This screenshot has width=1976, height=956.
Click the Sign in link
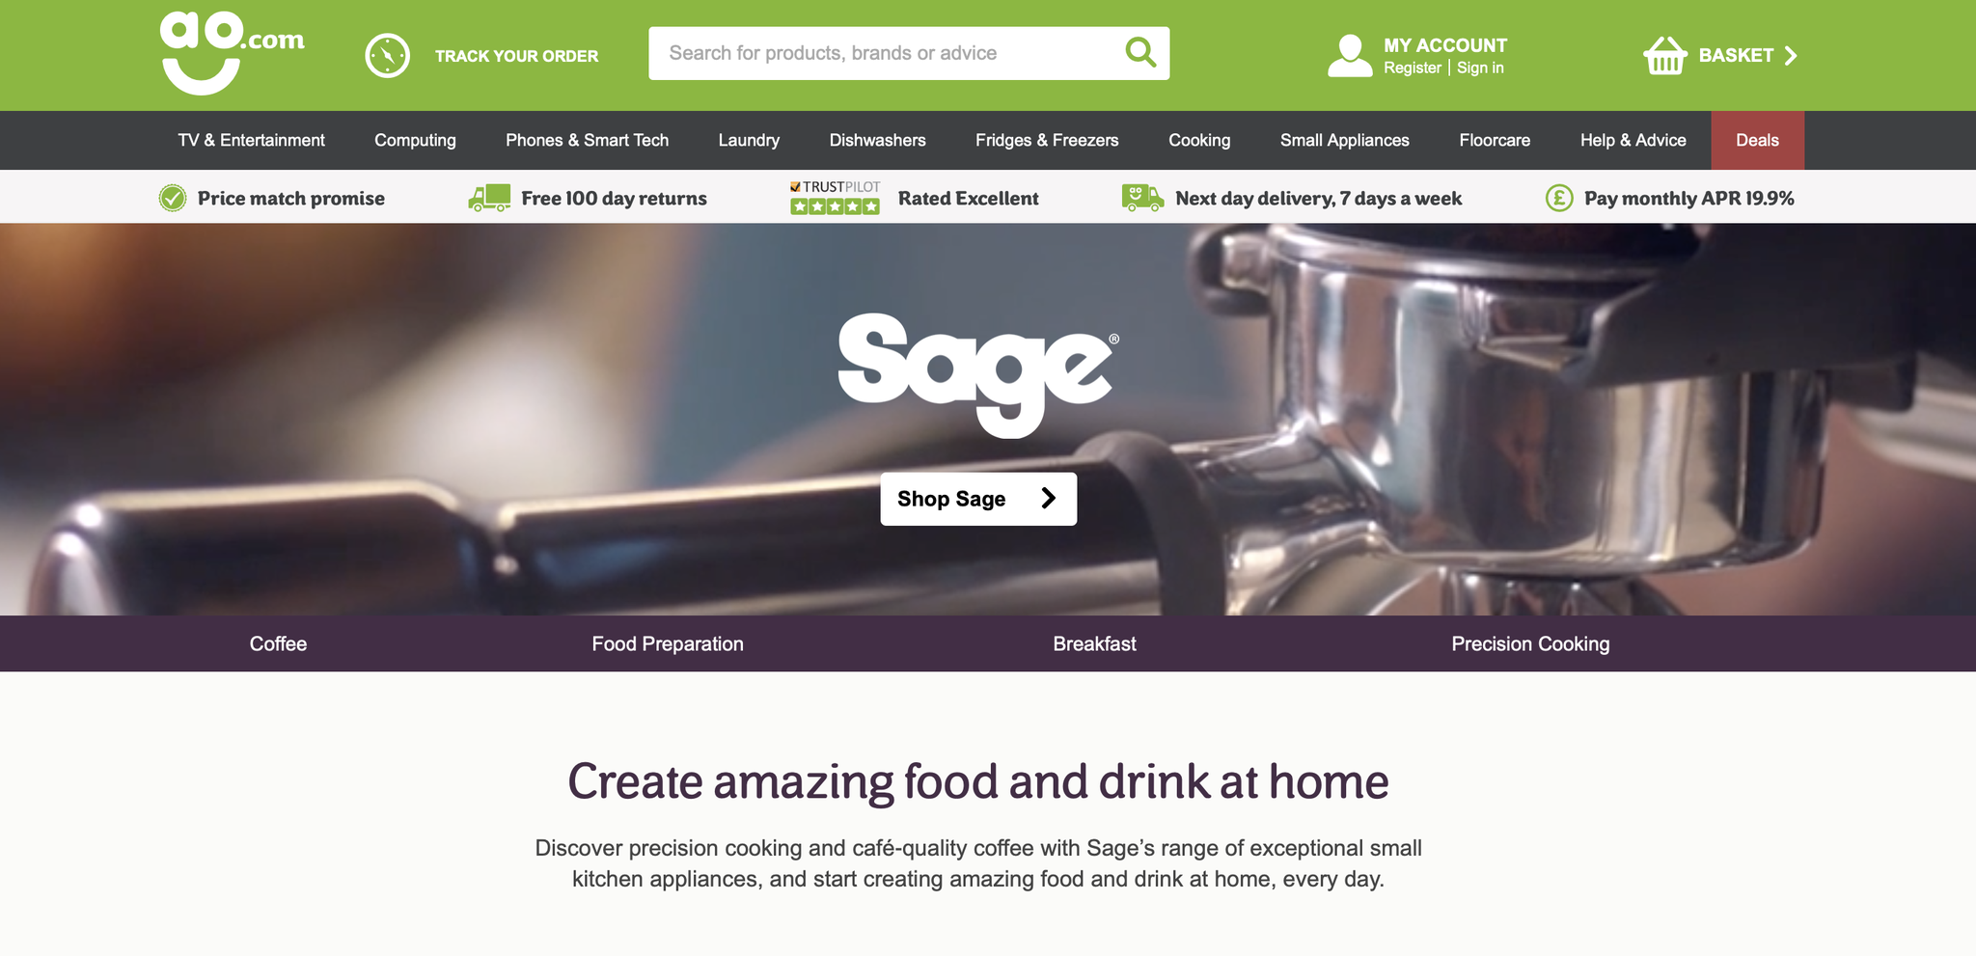(1480, 68)
